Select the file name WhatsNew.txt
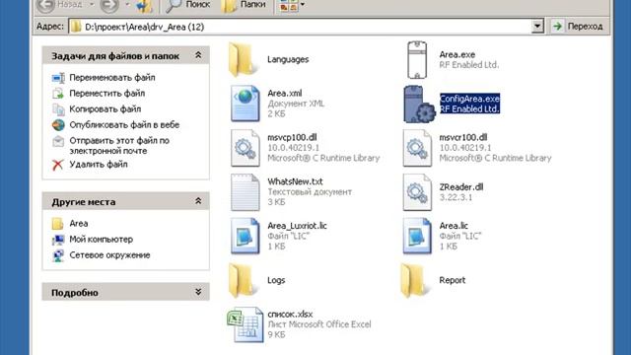 pyautogui.click(x=295, y=181)
